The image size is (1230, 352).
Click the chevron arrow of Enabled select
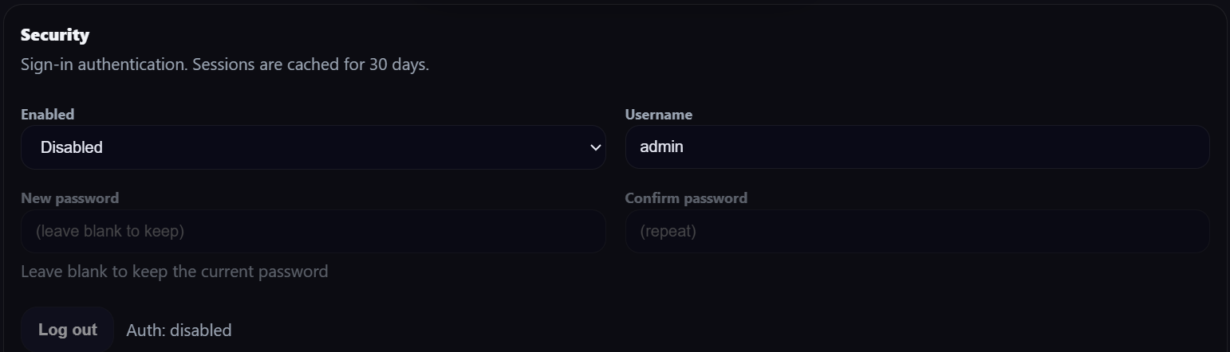coord(595,147)
